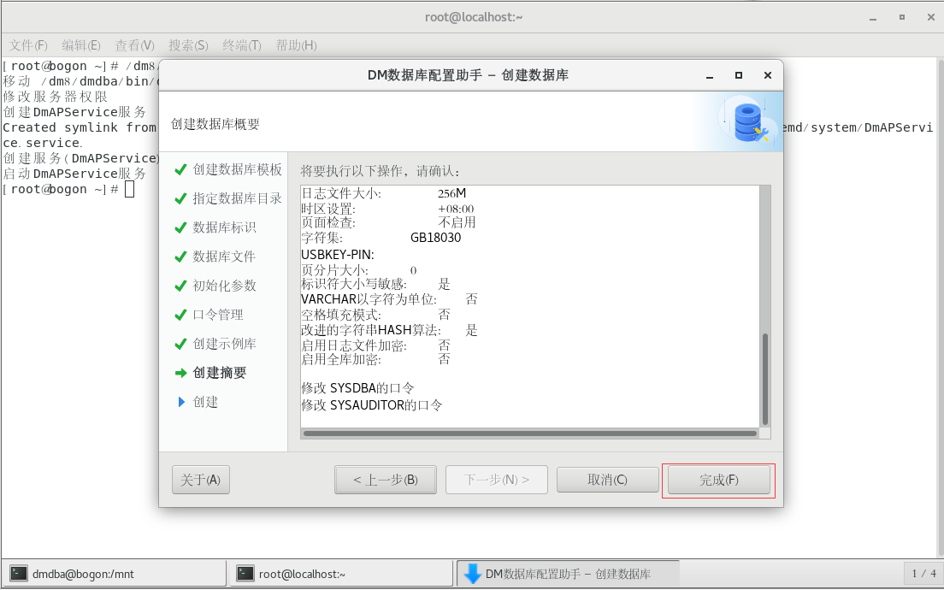944x590 pixels.
Task: Open the 编辑(E) terminal menu
Action: point(80,45)
